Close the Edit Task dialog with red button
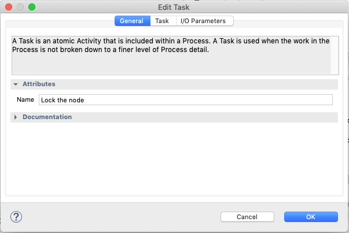 (9, 7)
